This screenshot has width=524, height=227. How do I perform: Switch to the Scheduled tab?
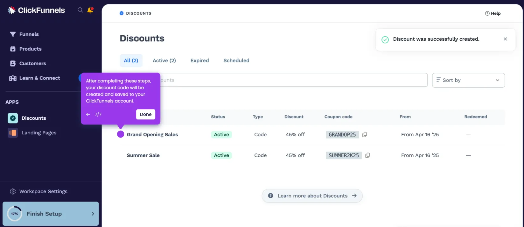coord(236,60)
